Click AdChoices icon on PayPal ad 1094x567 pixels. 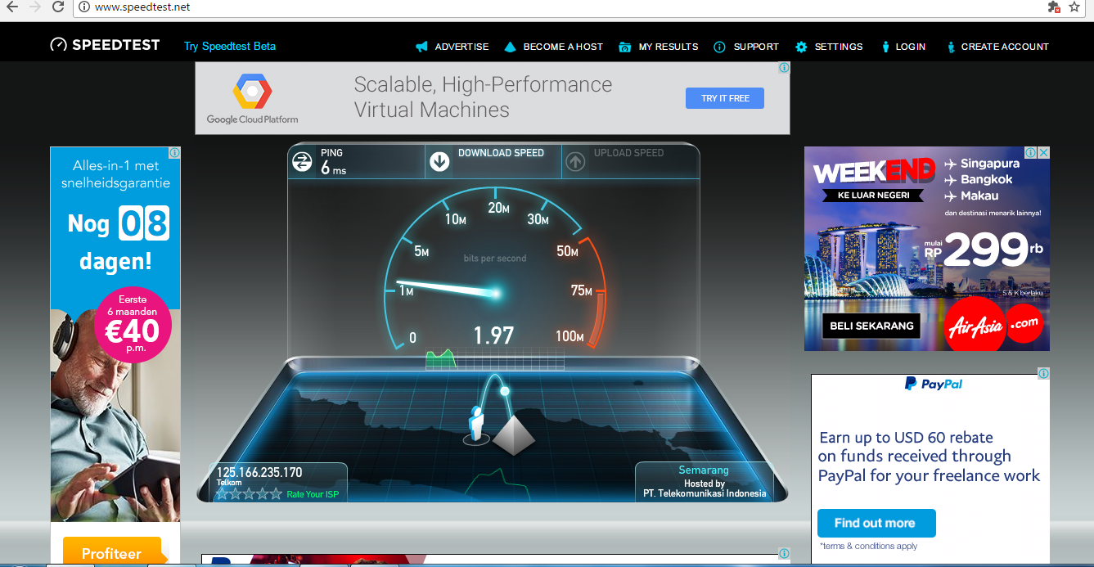coord(1043,373)
